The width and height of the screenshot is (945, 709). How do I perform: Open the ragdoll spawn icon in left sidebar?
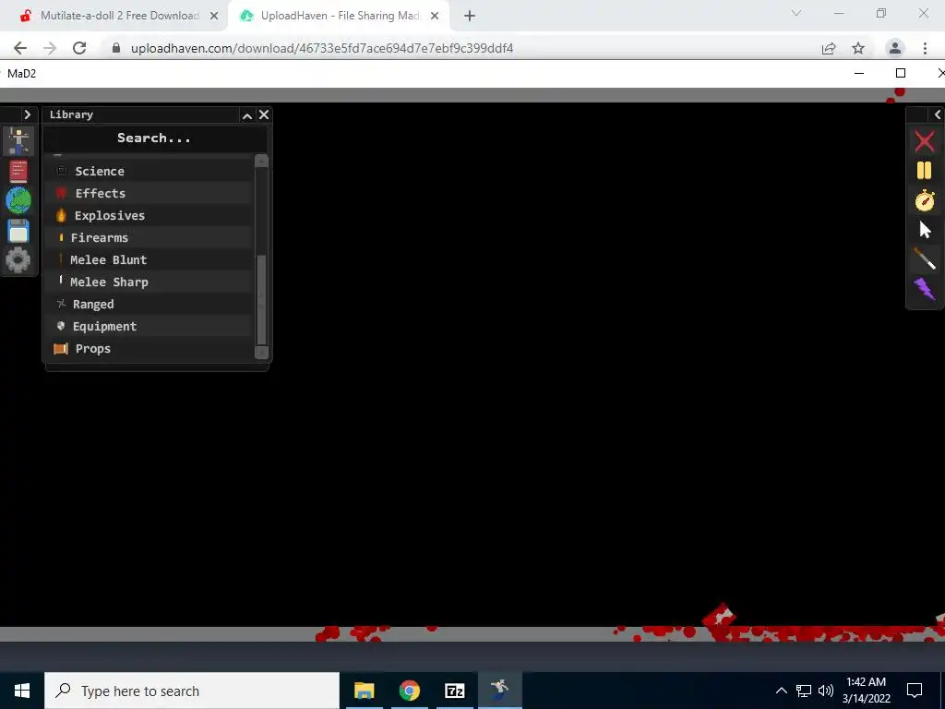pos(18,141)
